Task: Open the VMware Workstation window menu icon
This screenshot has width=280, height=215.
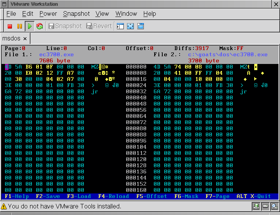Action: click(4, 4)
